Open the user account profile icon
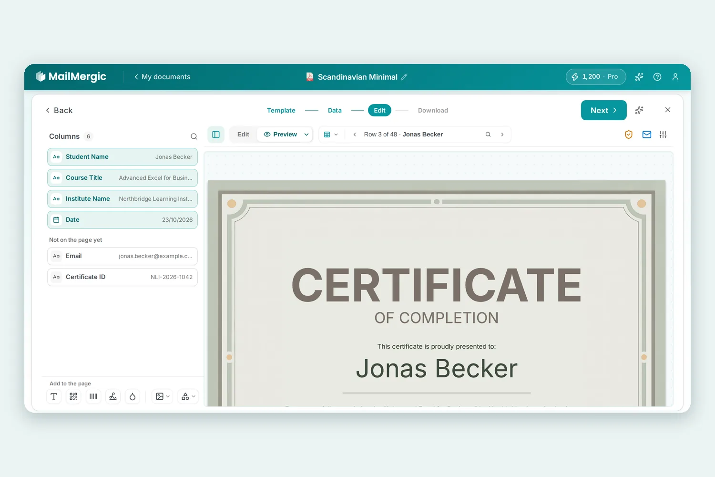 [675, 77]
